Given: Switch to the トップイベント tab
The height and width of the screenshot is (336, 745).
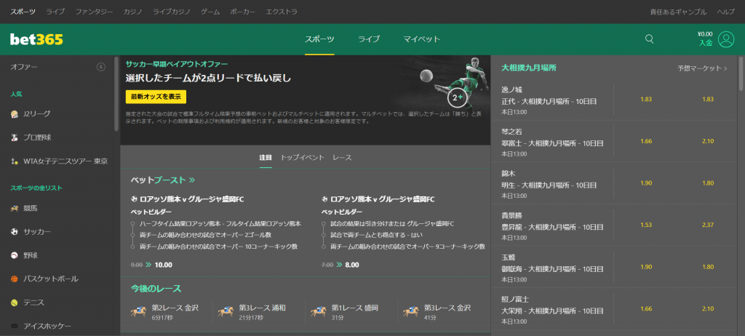Looking at the screenshot, I should tap(302, 157).
